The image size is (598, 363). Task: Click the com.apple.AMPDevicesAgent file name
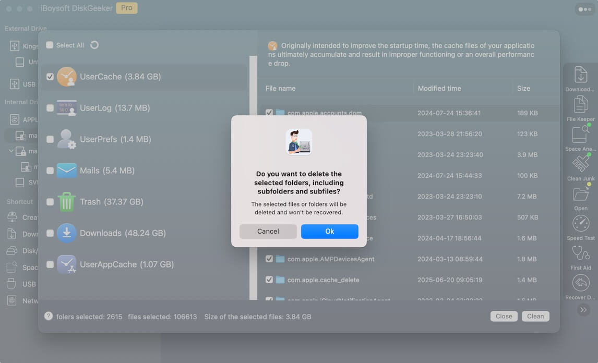(x=331, y=259)
